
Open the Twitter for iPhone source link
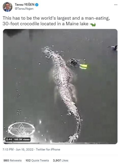point(48,149)
